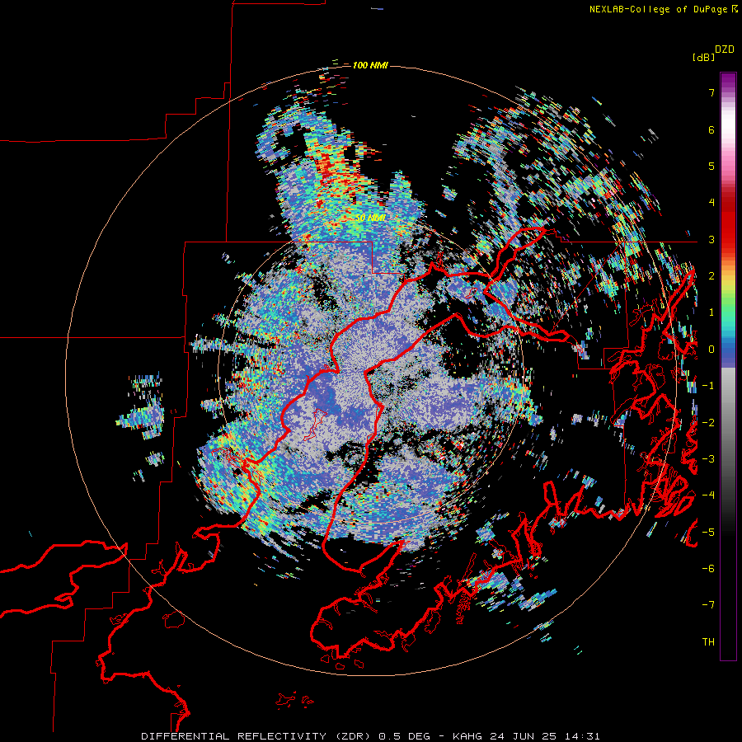Screen dimensions: 742x742
Task: Pick the -5 dB scale label
Action: pos(708,532)
